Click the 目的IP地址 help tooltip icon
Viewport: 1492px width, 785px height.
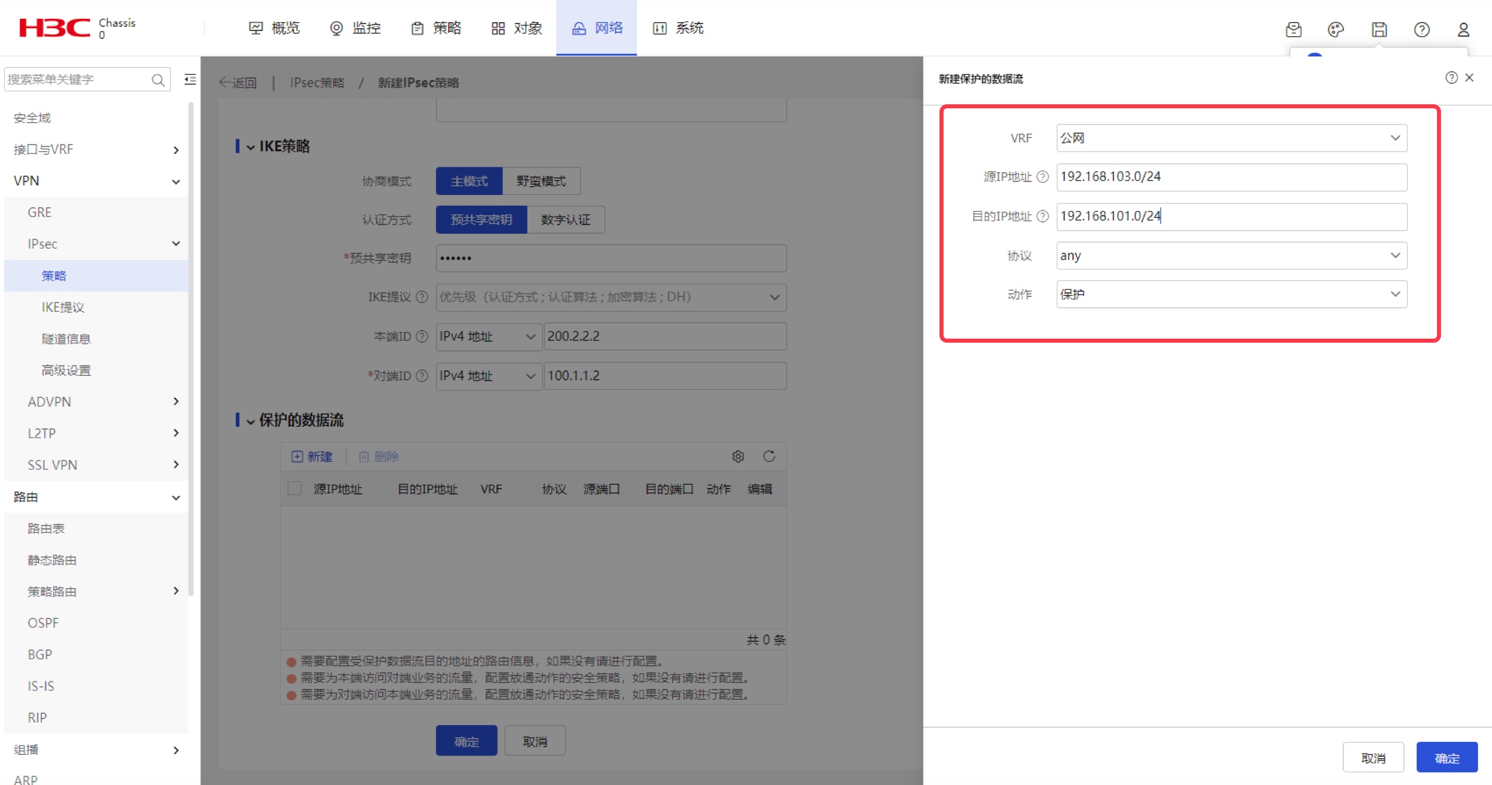pos(1043,216)
